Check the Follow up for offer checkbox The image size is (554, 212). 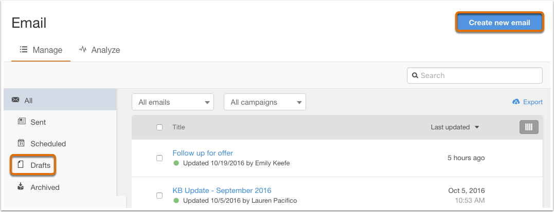coord(159,158)
